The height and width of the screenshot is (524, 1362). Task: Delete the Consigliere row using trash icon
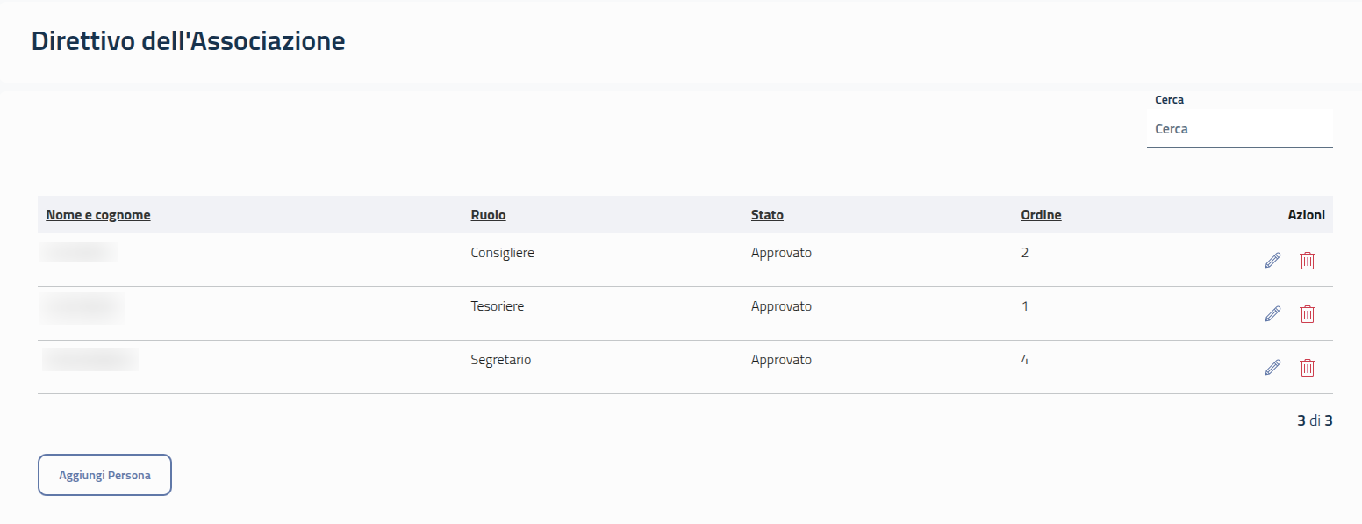click(1308, 261)
